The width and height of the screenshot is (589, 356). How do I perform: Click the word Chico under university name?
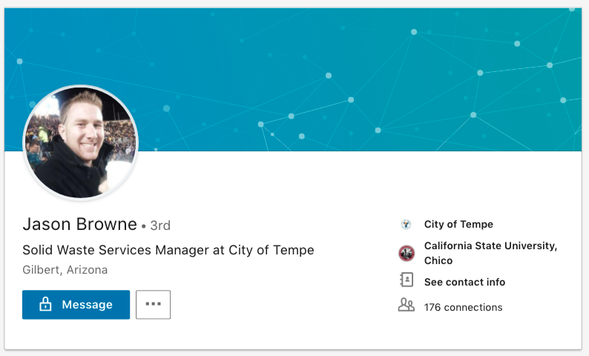click(438, 261)
